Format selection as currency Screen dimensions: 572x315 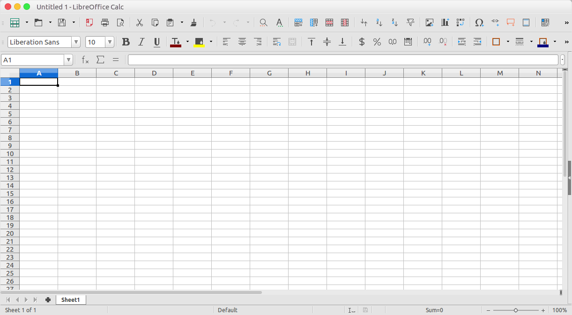[x=361, y=42]
